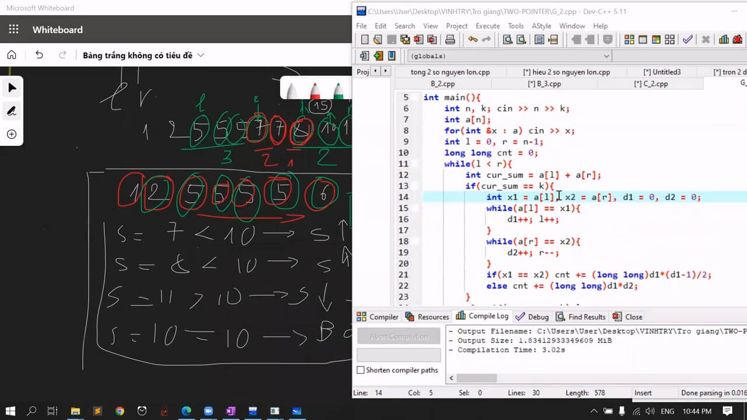This screenshot has width=747, height=420.
Task: Switch to the Untitled3 tab
Action: [662, 72]
